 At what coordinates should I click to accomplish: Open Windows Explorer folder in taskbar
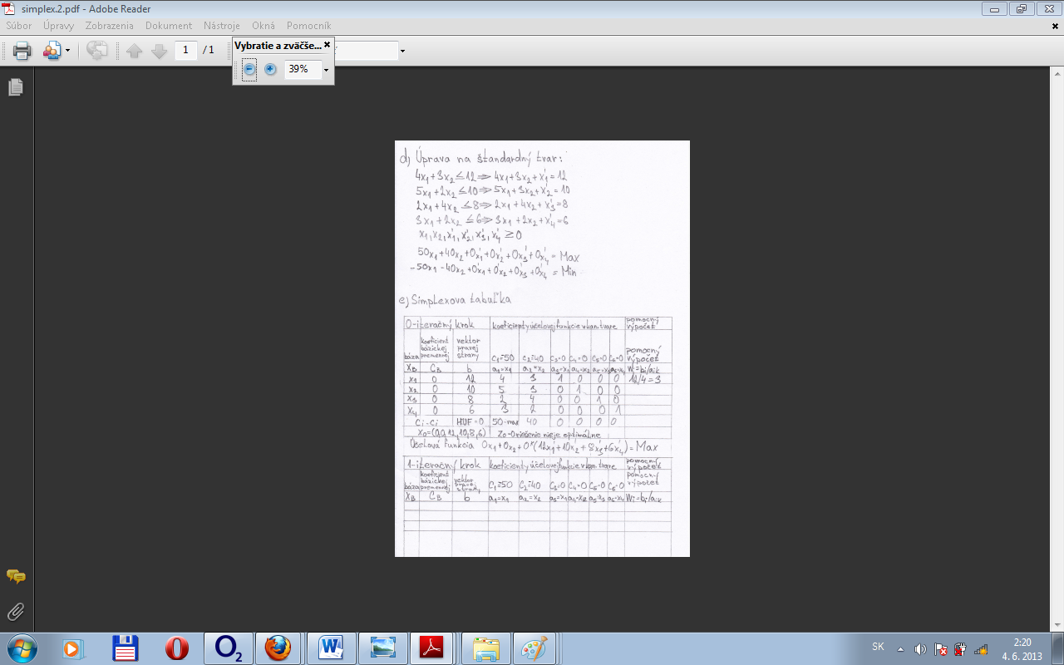point(487,648)
